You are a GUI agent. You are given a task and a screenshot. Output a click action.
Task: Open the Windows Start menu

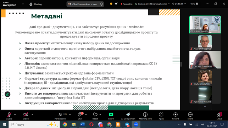pyautogui.click(x=4, y=124)
